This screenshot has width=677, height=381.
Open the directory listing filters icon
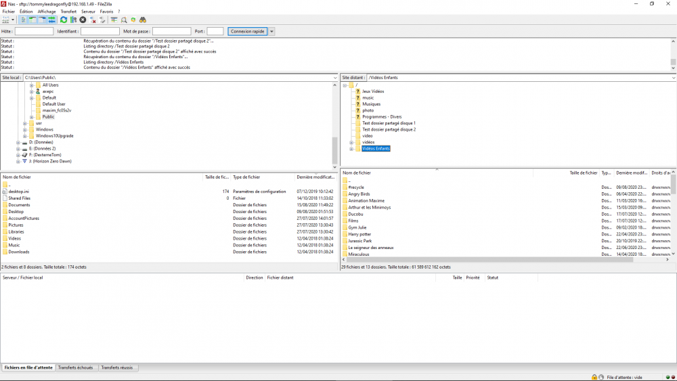click(114, 20)
